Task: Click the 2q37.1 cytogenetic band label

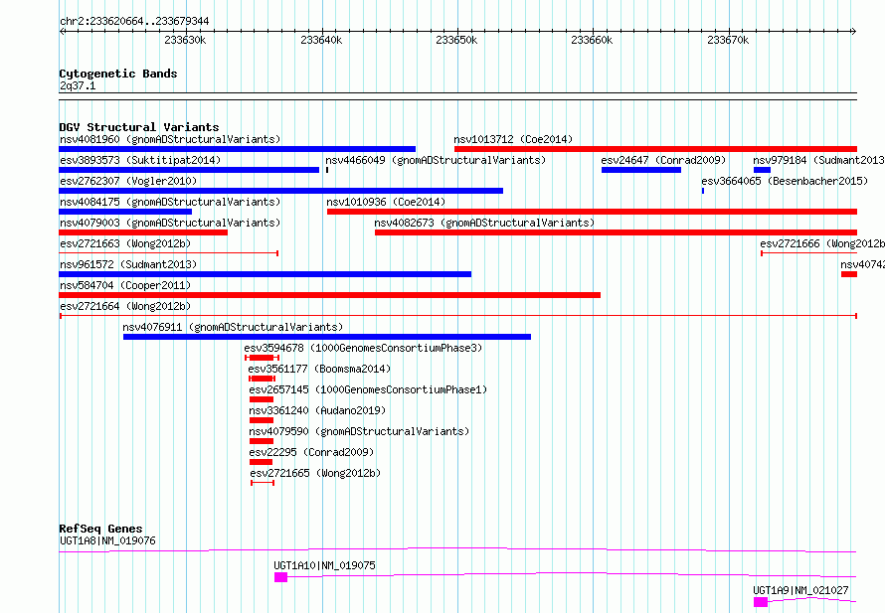Action: click(x=78, y=85)
